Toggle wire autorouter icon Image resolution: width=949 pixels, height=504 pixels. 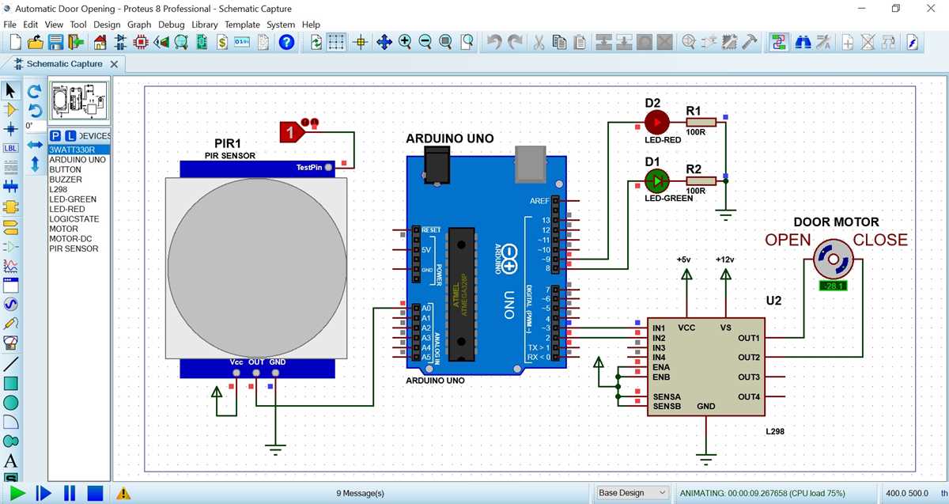(x=779, y=42)
